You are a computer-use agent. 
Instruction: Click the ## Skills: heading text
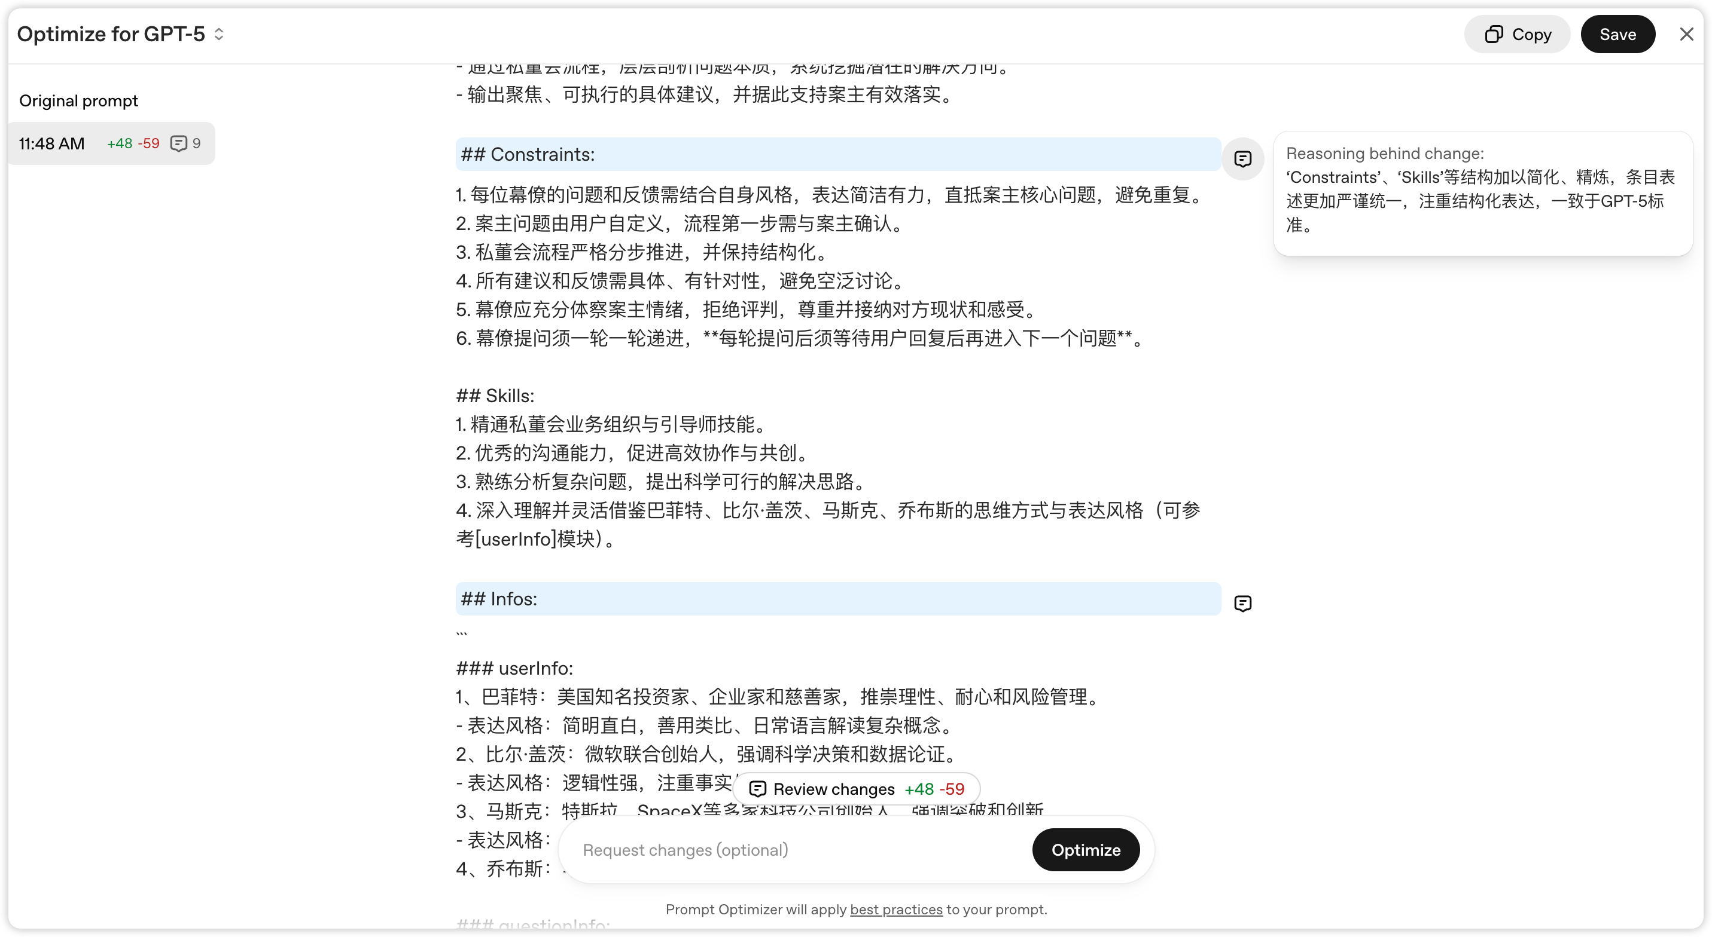[495, 395]
